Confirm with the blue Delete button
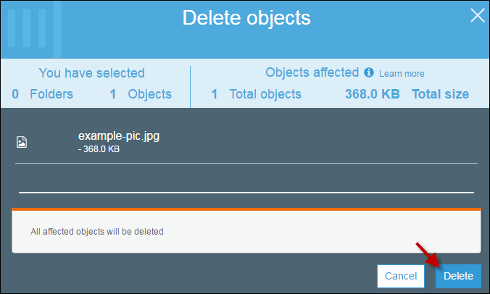The width and height of the screenshot is (490, 294). [458, 276]
